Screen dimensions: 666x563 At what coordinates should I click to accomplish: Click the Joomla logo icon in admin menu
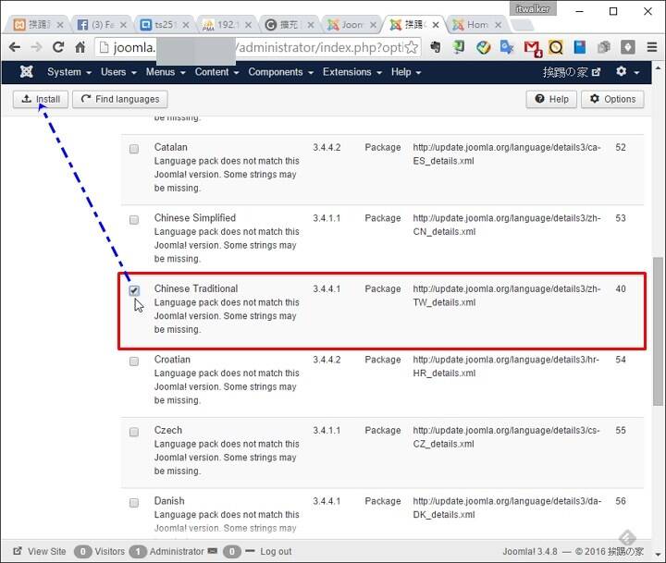tap(26, 72)
